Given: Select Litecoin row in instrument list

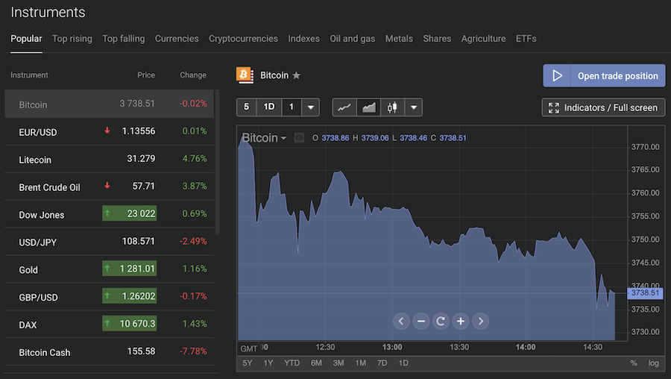Looking at the screenshot, I should point(109,159).
